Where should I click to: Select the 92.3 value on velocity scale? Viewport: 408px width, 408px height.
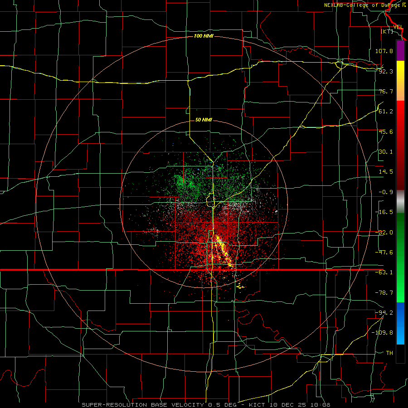pos(386,71)
